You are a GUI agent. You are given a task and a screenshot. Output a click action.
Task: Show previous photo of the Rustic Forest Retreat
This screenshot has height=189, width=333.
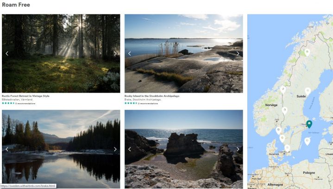(x=7, y=53)
